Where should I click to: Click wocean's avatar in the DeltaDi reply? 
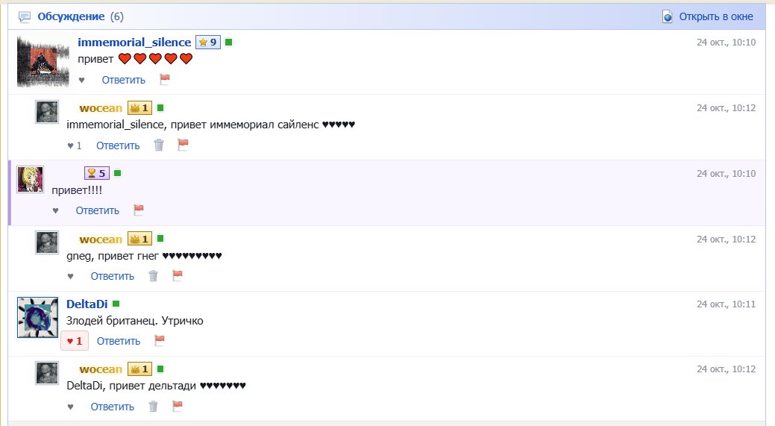pyautogui.click(x=47, y=373)
